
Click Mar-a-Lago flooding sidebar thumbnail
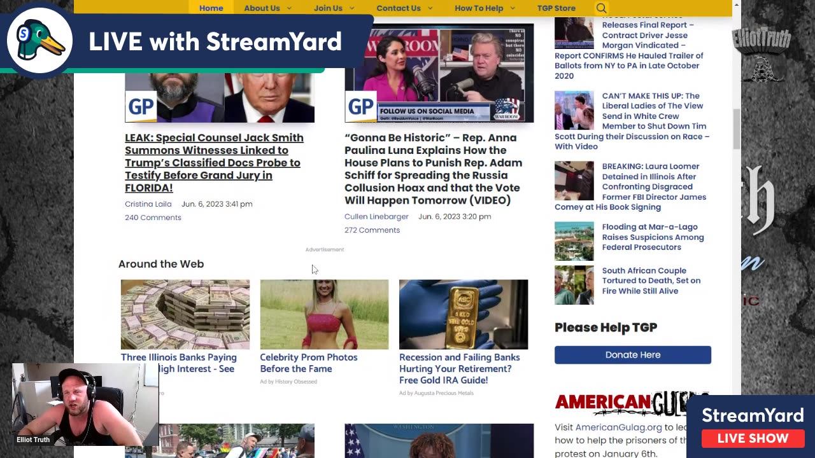point(574,241)
